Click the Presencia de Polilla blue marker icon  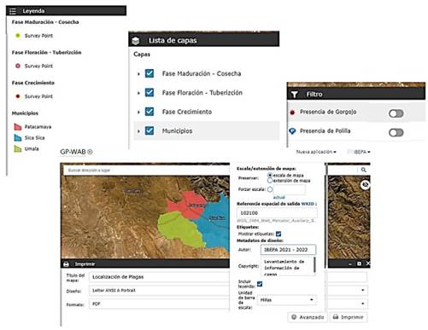292,131
